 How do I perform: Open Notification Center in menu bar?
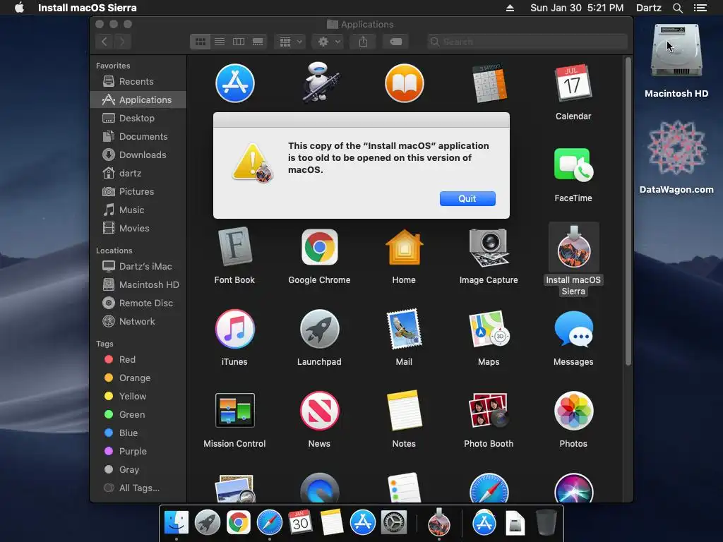tap(700, 8)
